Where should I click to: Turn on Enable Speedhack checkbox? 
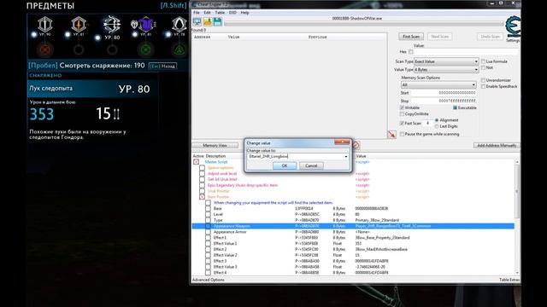[x=483, y=86]
